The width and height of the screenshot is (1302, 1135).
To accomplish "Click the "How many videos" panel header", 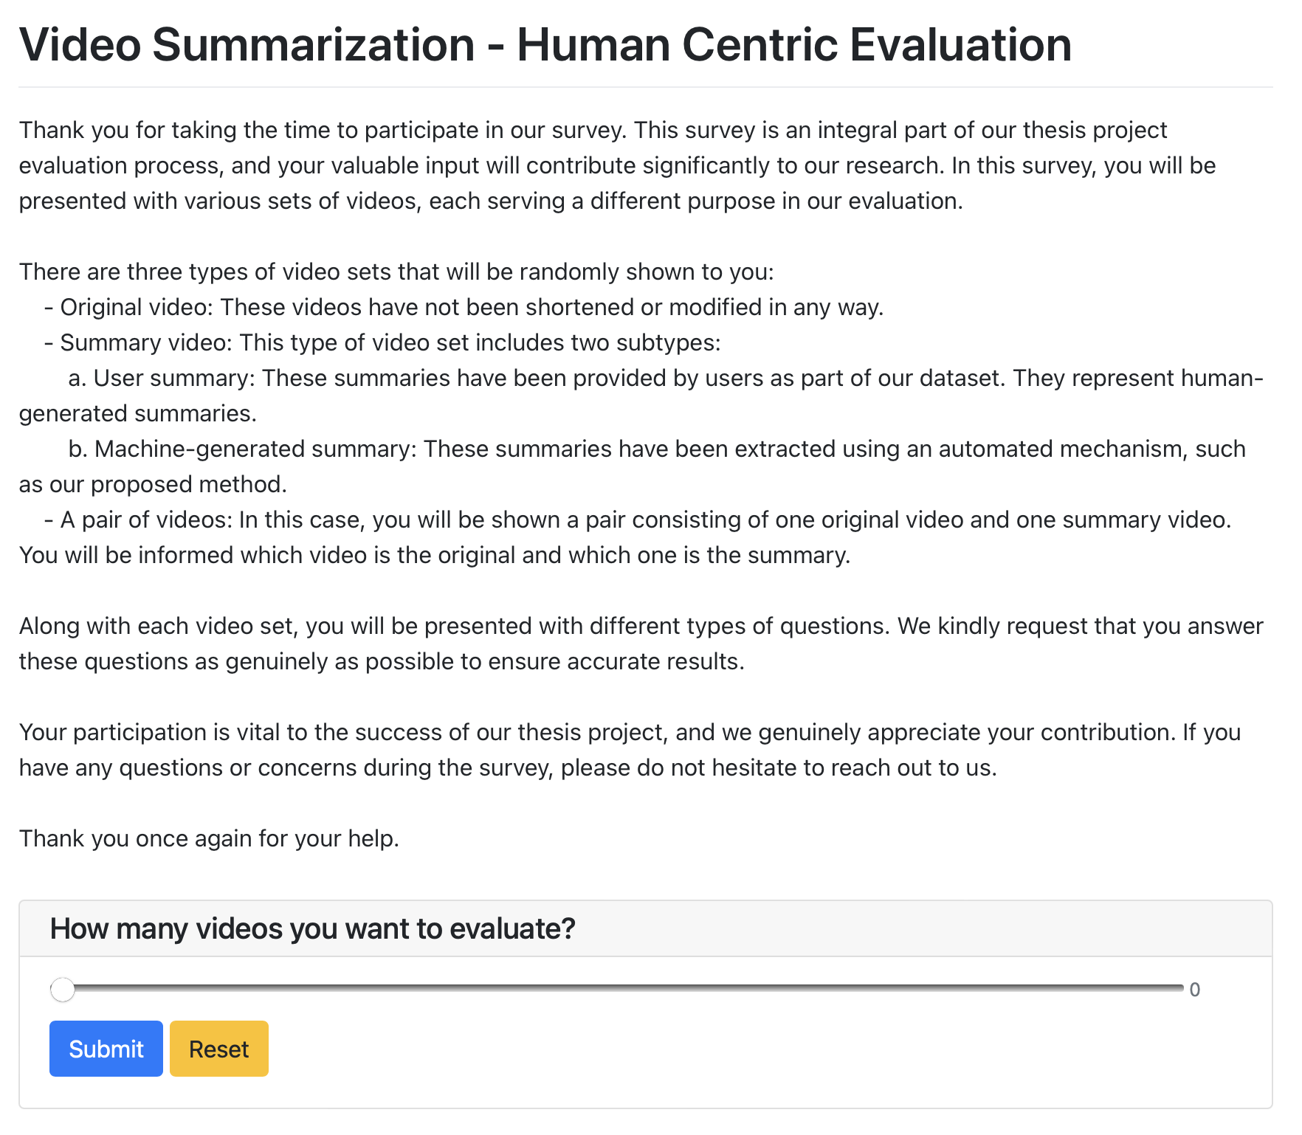I will pyautogui.click(x=311, y=928).
